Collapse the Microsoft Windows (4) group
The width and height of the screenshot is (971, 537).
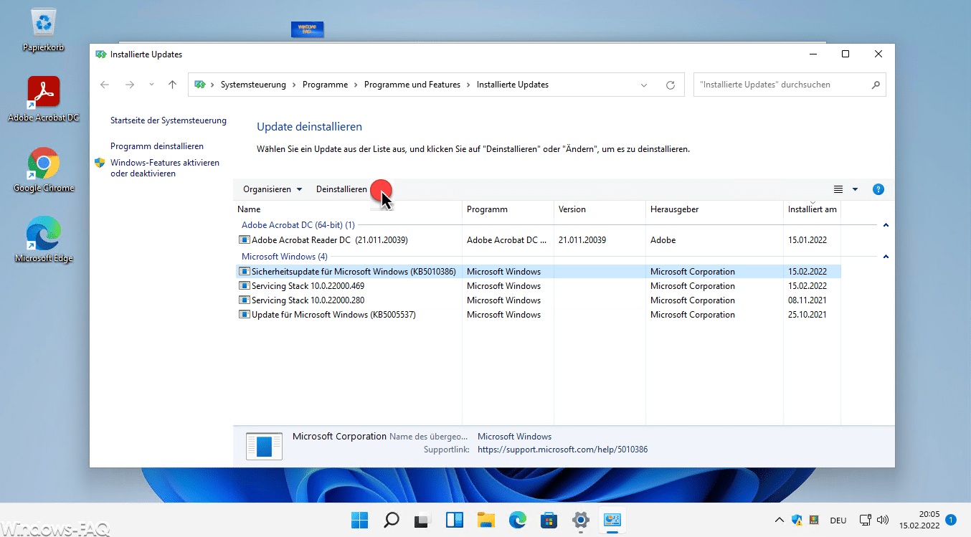point(886,257)
